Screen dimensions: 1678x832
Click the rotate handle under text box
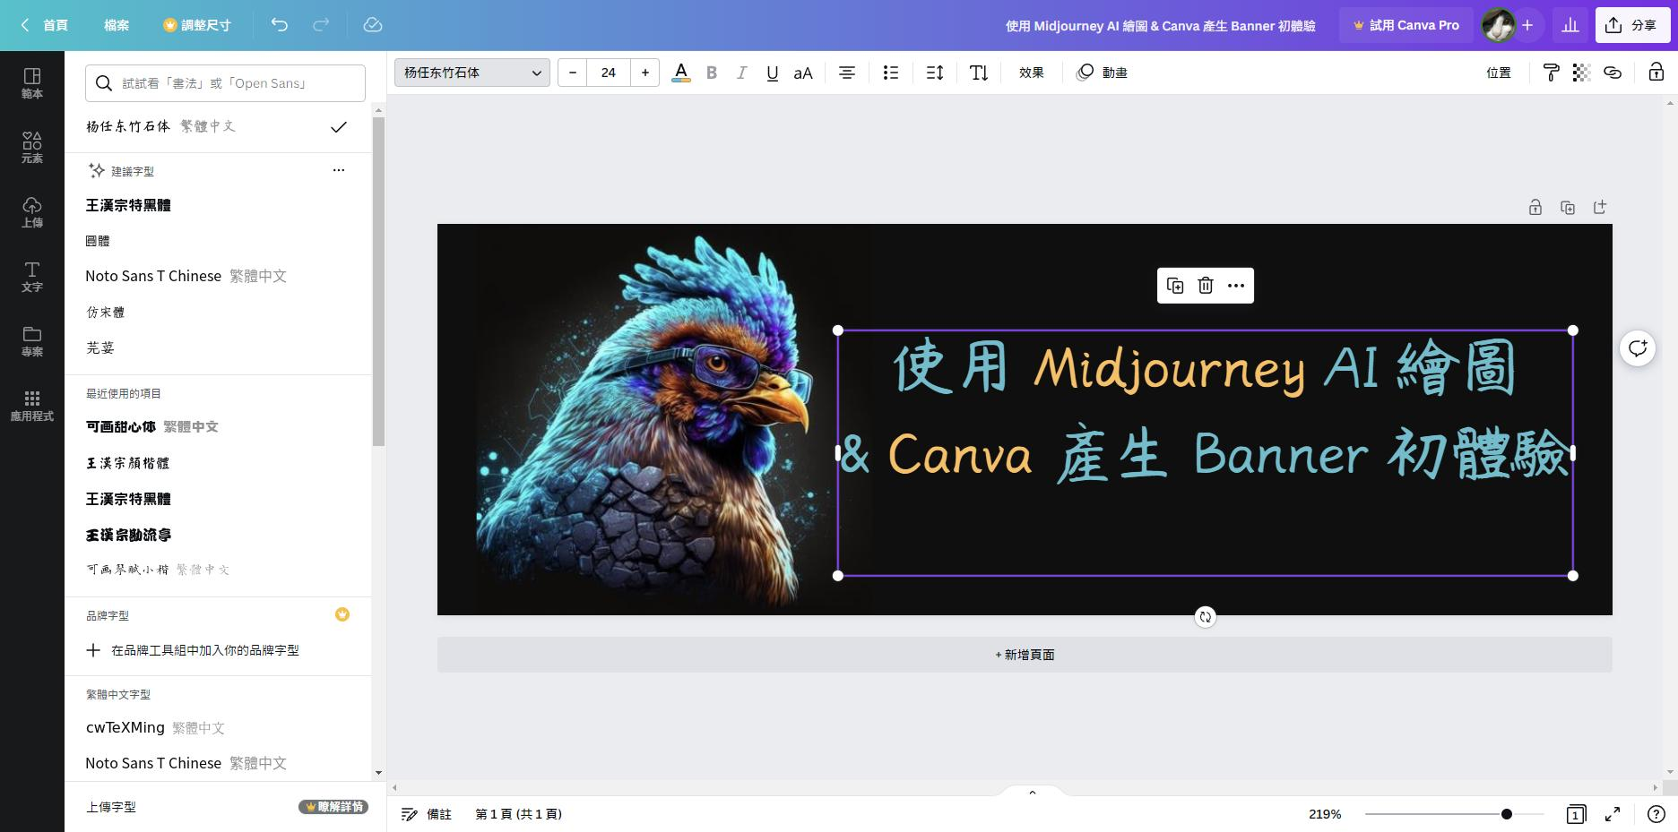[1206, 617]
